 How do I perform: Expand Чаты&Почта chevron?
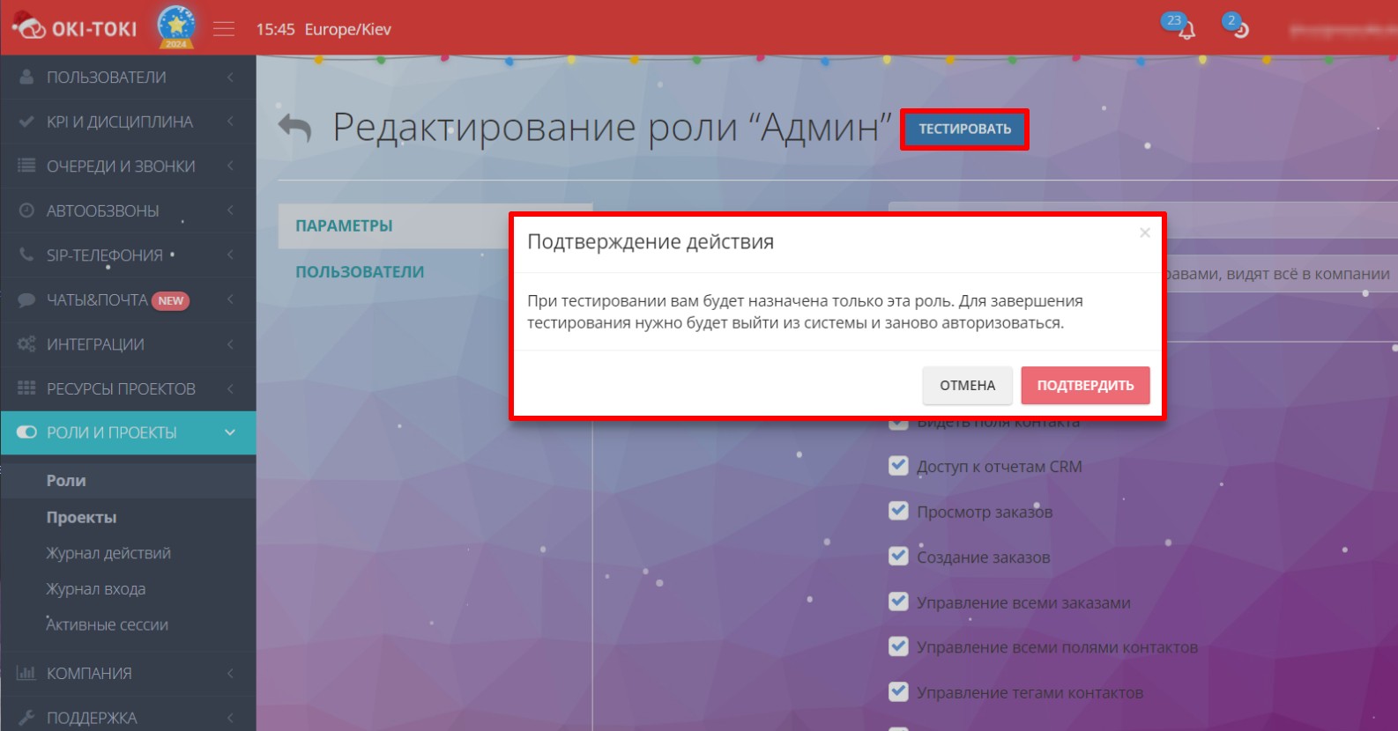pos(230,299)
